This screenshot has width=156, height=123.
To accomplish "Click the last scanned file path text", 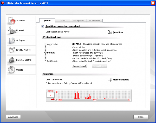I will [x=69, y=83].
